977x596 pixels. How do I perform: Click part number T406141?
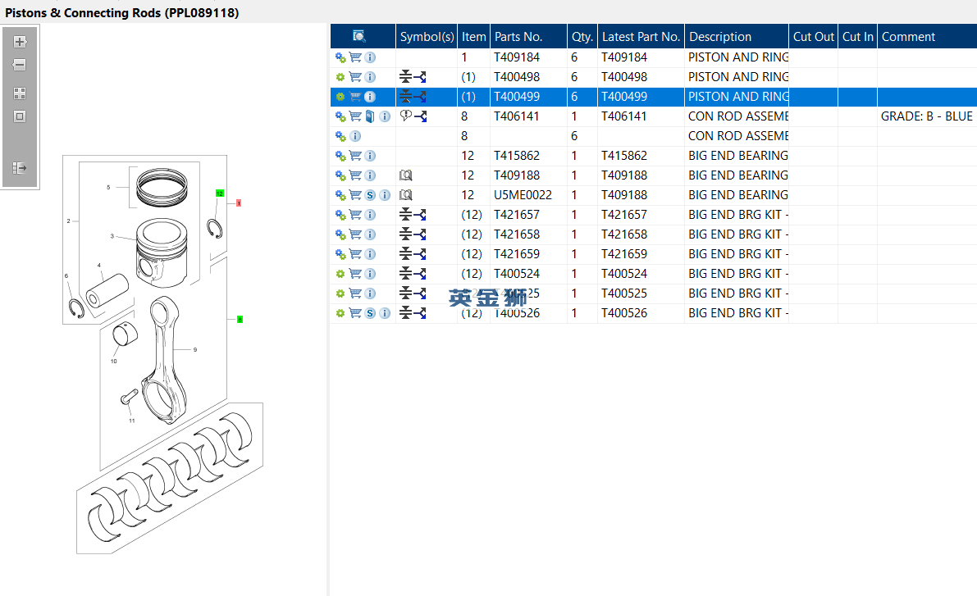pyautogui.click(x=517, y=116)
